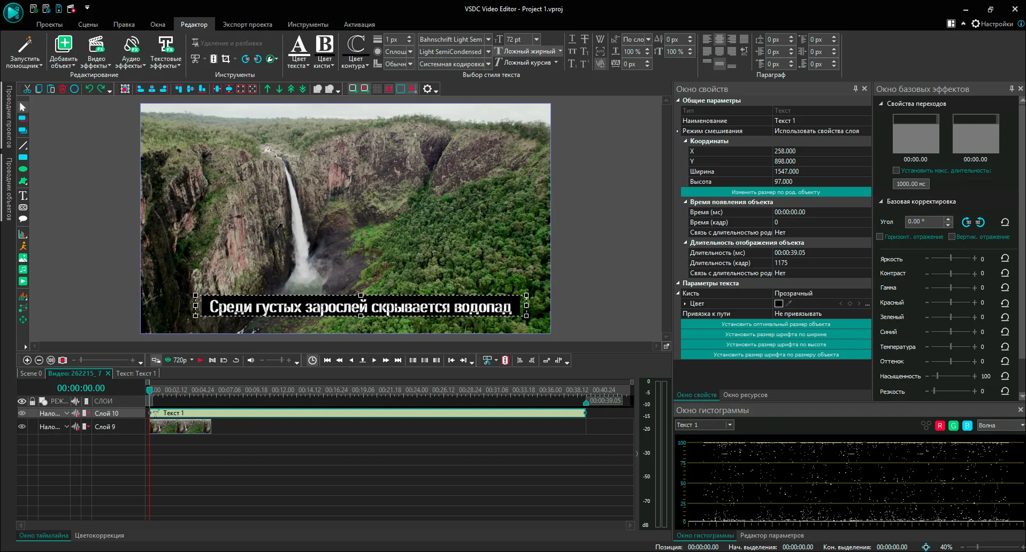Move object one layer up (green arrow)
Viewport: 1026px width, 552px height.
[x=267, y=89]
